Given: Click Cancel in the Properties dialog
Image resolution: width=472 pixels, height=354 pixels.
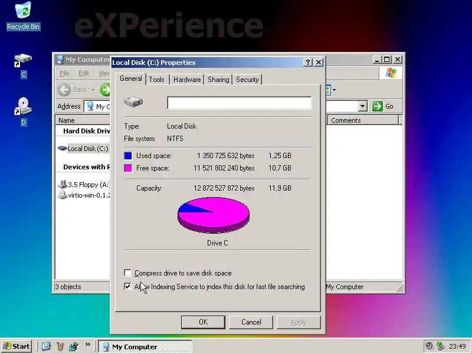Looking at the screenshot, I should 251,322.
